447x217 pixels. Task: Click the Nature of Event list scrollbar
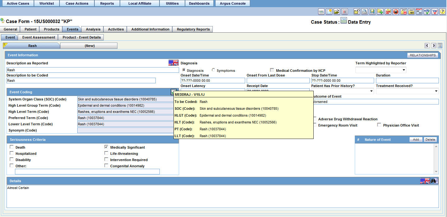point(436,159)
